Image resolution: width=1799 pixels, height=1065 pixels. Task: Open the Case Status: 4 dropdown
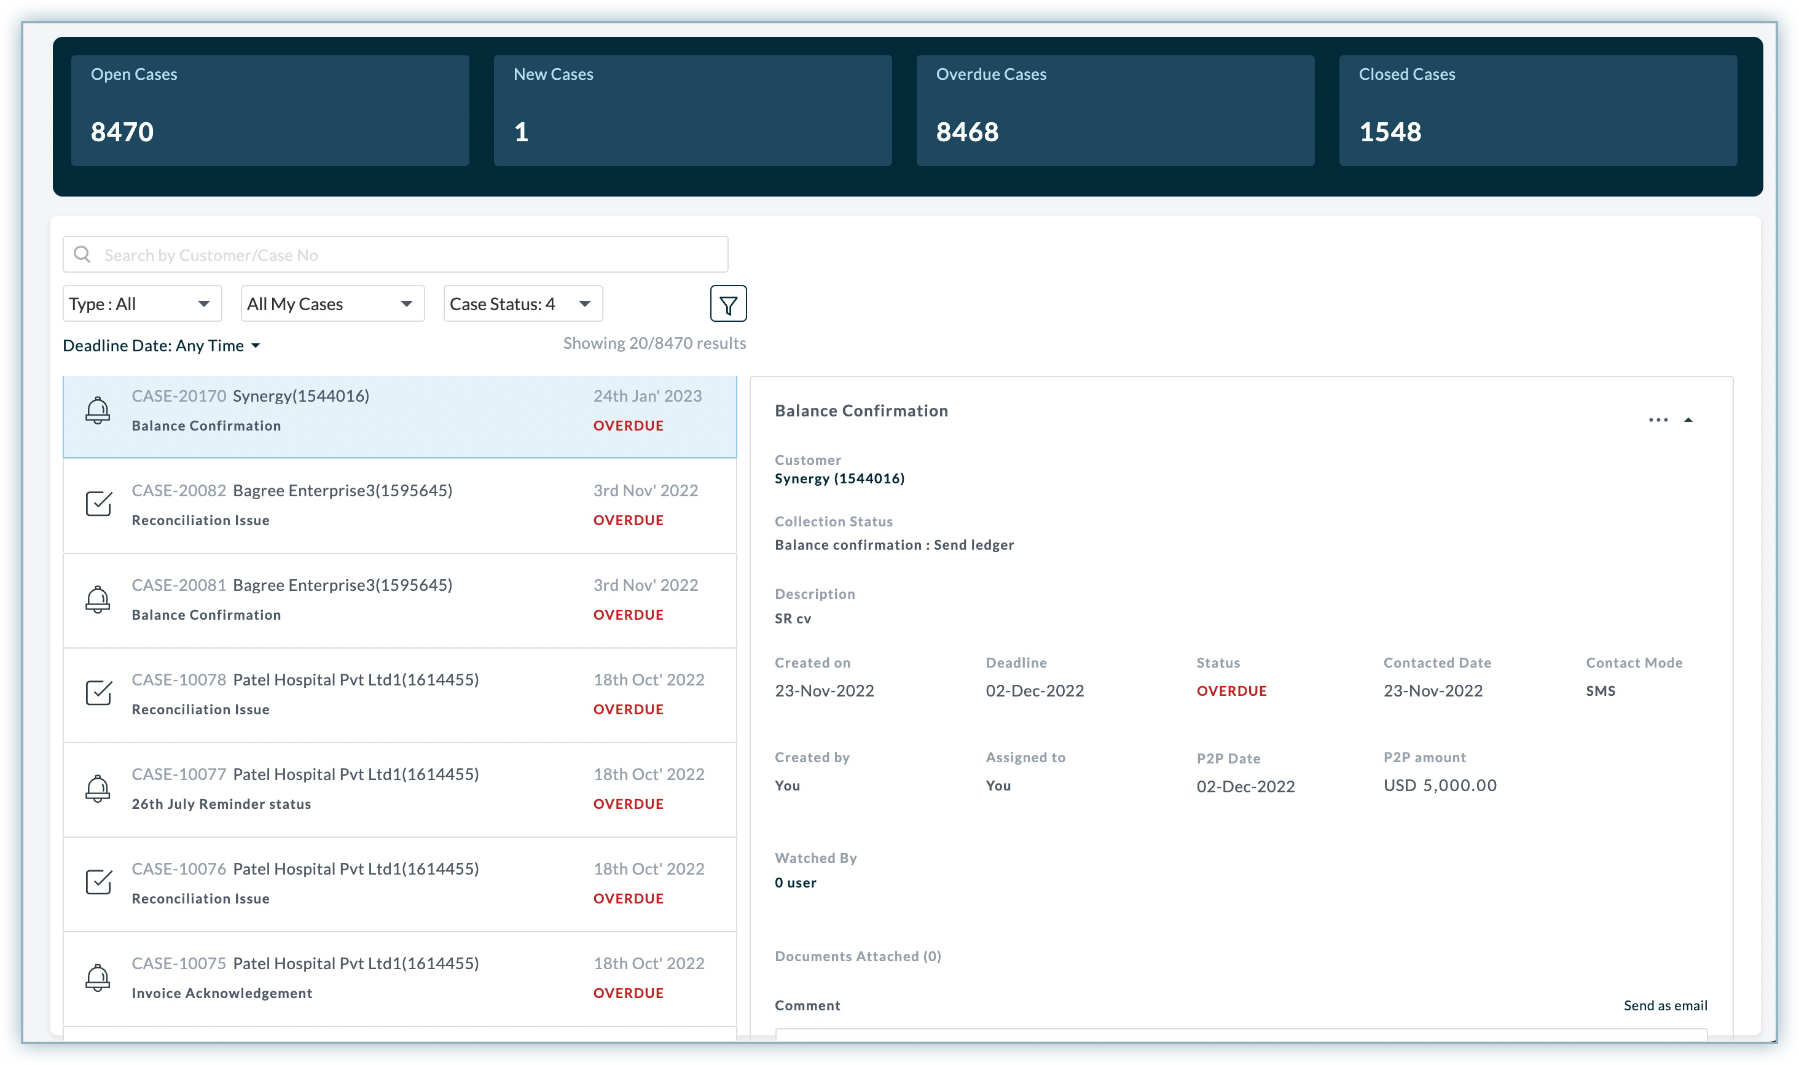(523, 303)
